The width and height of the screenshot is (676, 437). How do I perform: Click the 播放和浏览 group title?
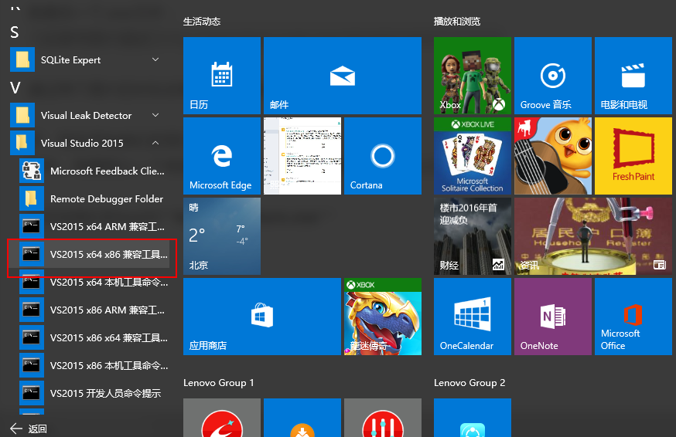tap(457, 21)
